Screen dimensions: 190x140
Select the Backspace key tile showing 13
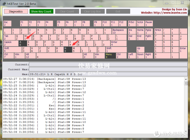[119, 31]
